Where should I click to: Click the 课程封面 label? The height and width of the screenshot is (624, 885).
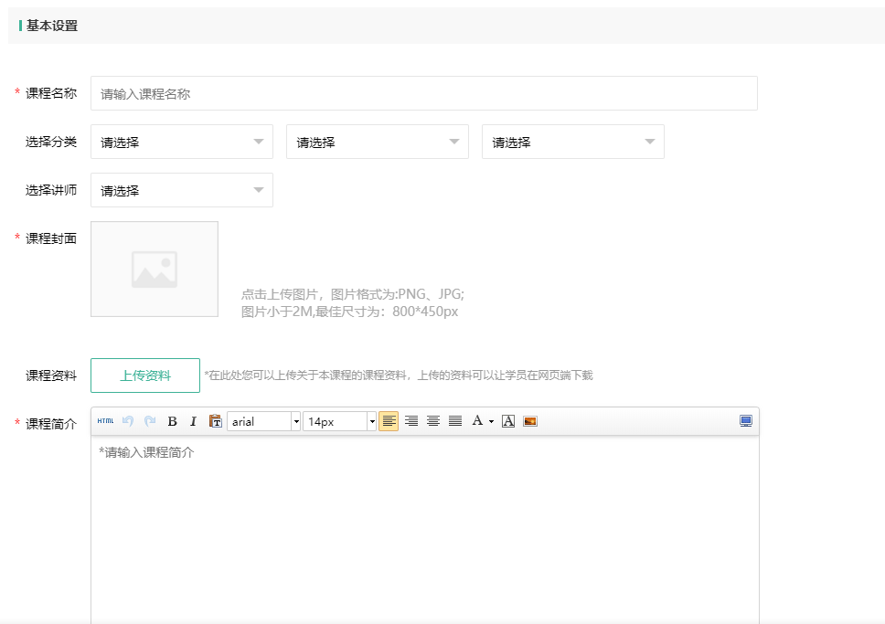click(x=51, y=238)
